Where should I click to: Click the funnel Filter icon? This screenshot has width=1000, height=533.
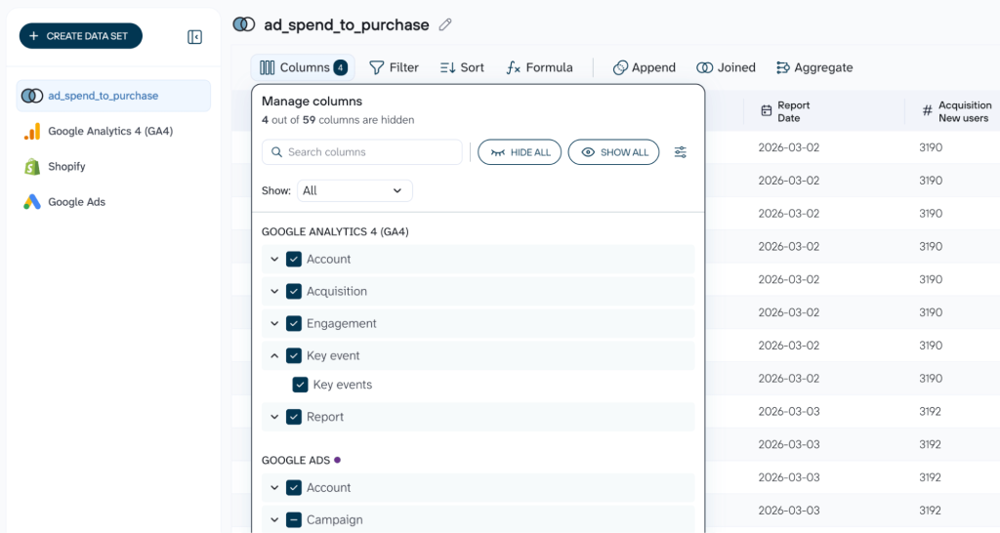[377, 67]
